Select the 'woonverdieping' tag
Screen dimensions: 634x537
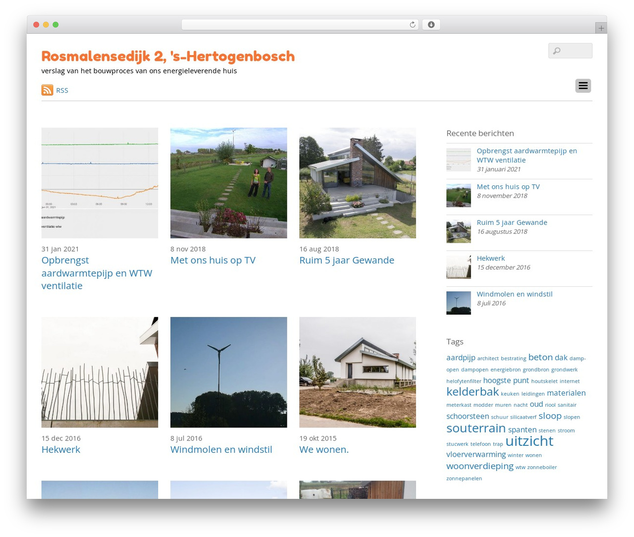pos(480,466)
